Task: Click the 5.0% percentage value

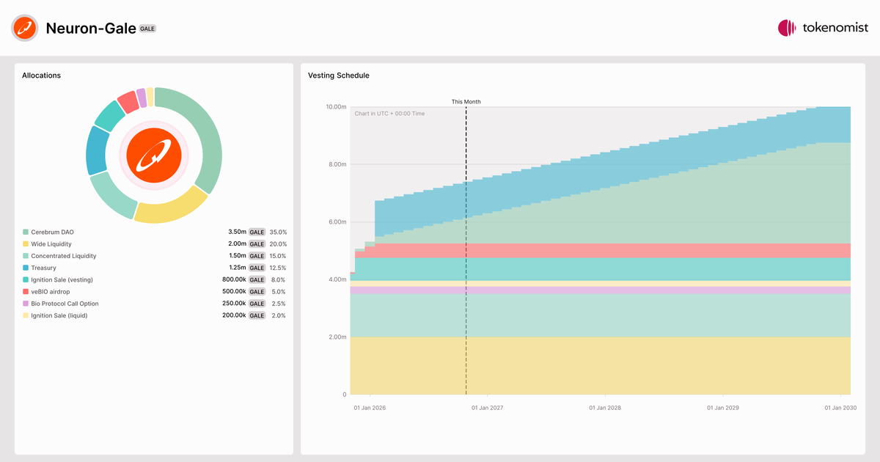Action: 279,292
